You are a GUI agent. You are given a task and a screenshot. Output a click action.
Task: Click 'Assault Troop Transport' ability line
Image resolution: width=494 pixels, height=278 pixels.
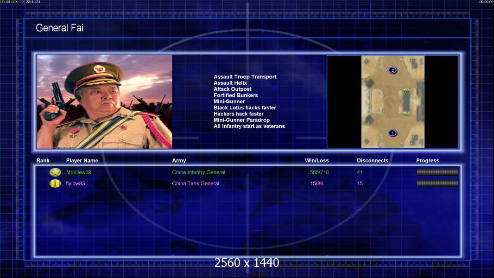pos(245,76)
